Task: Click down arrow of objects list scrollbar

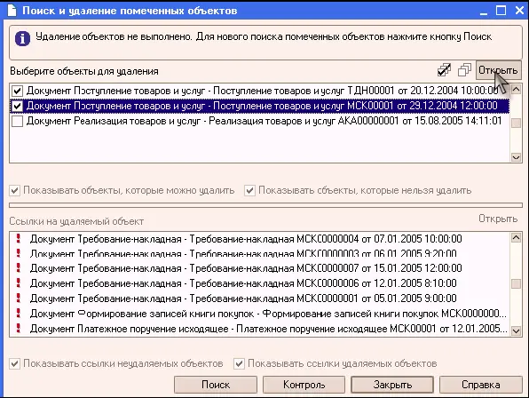Action: 516,157
